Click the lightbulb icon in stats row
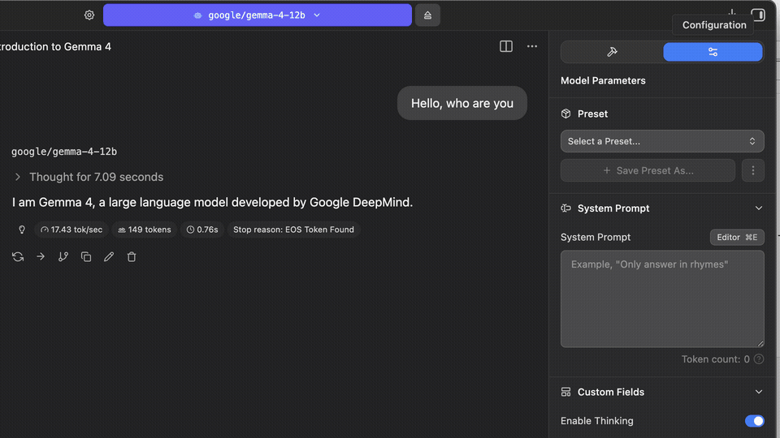The width and height of the screenshot is (780, 438). pyautogui.click(x=22, y=230)
